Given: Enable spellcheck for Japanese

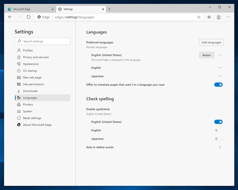Looking at the screenshot, I should (x=218, y=139).
